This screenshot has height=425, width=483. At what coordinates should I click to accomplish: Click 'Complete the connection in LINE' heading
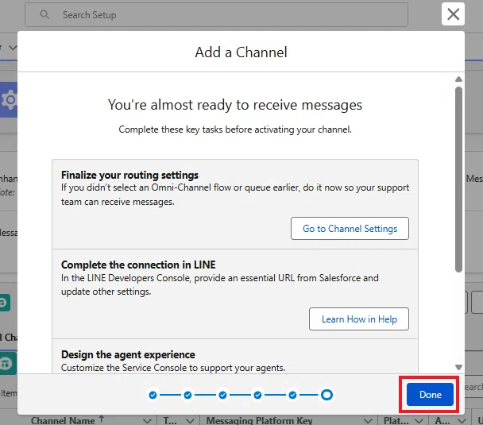click(138, 265)
